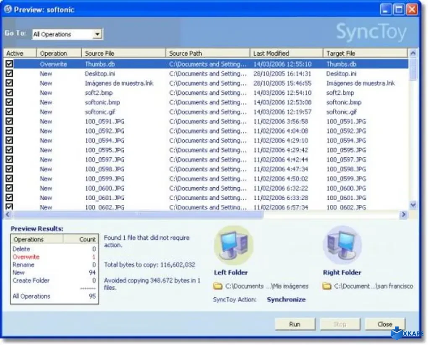Viewport: 428px width, 345px height.
Task: Click the Run button
Action: click(295, 324)
